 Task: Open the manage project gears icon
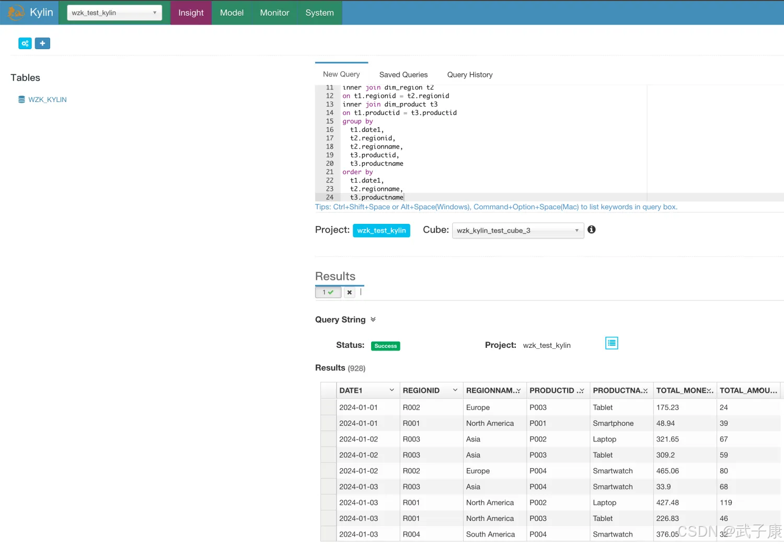[x=25, y=43]
